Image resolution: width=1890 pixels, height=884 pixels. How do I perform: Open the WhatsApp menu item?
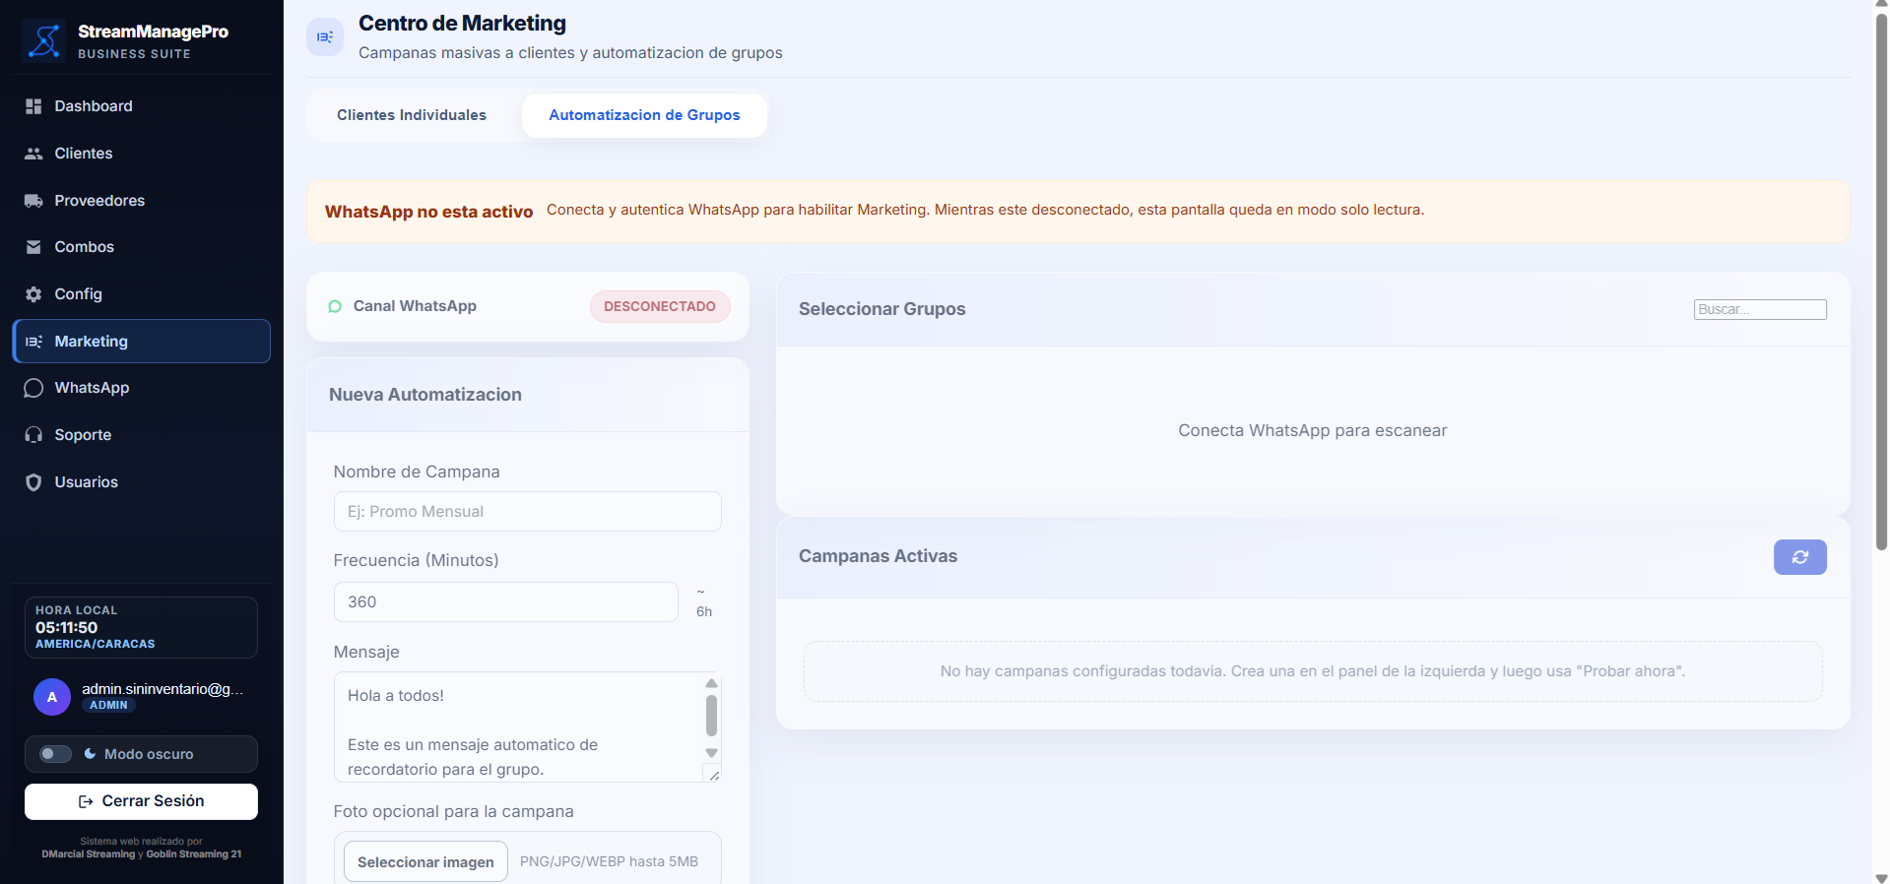(142, 388)
